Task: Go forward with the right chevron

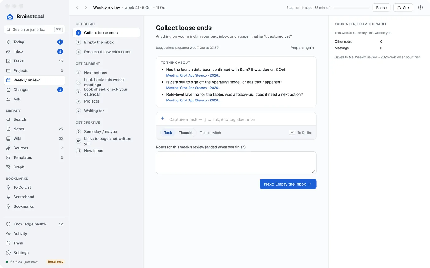Action: tap(86, 8)
